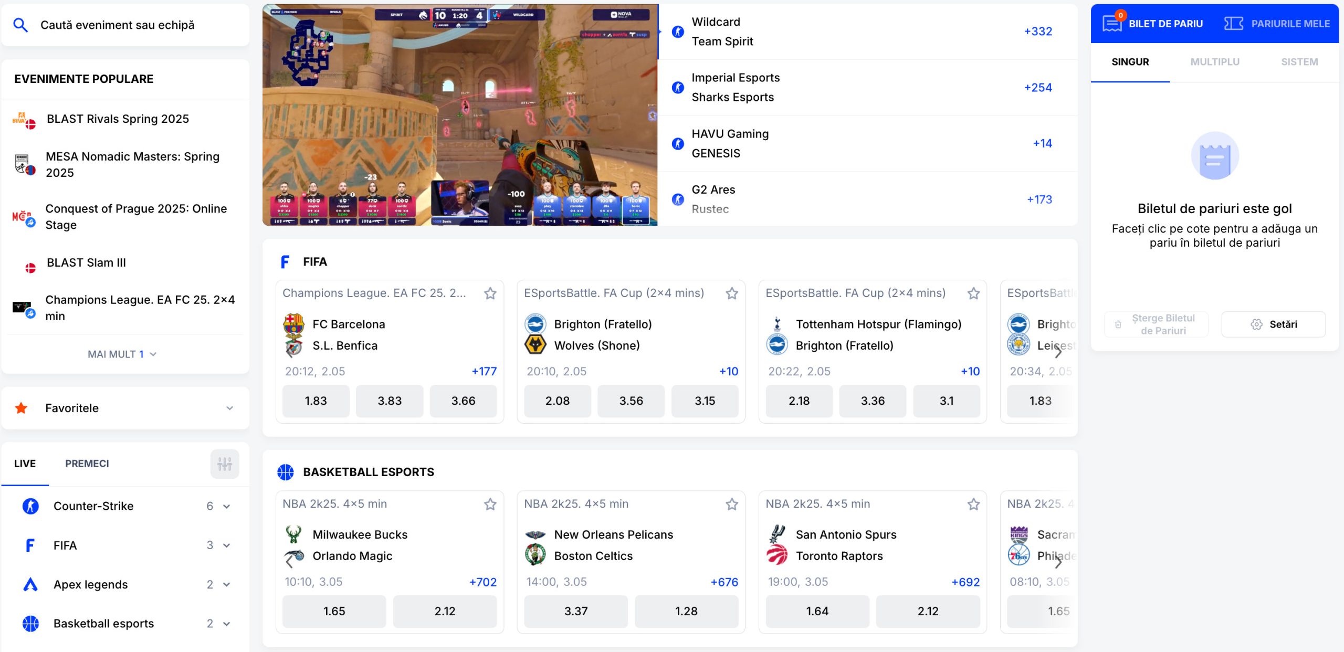
Task: Click the Milwaukee Bucks team logo
Action: 293,534
